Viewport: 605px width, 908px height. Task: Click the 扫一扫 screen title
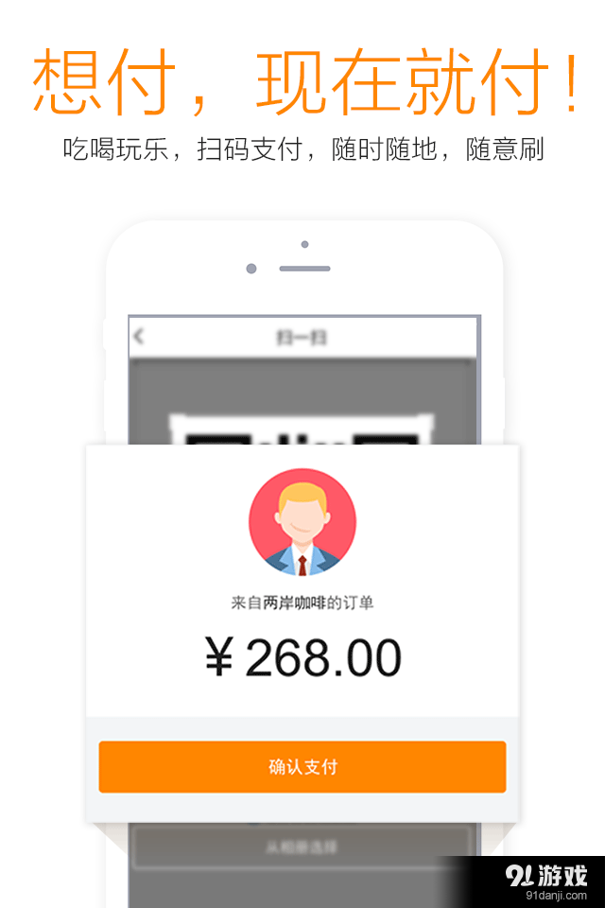[302, 337]
